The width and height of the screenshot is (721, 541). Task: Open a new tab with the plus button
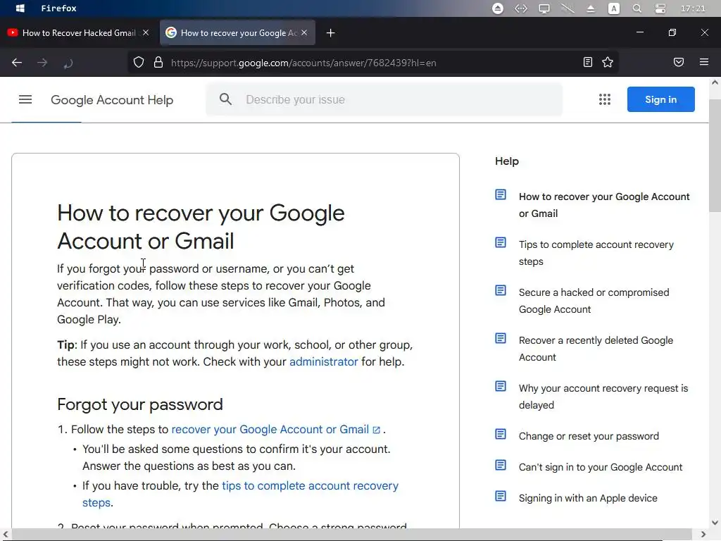[331, 32]
